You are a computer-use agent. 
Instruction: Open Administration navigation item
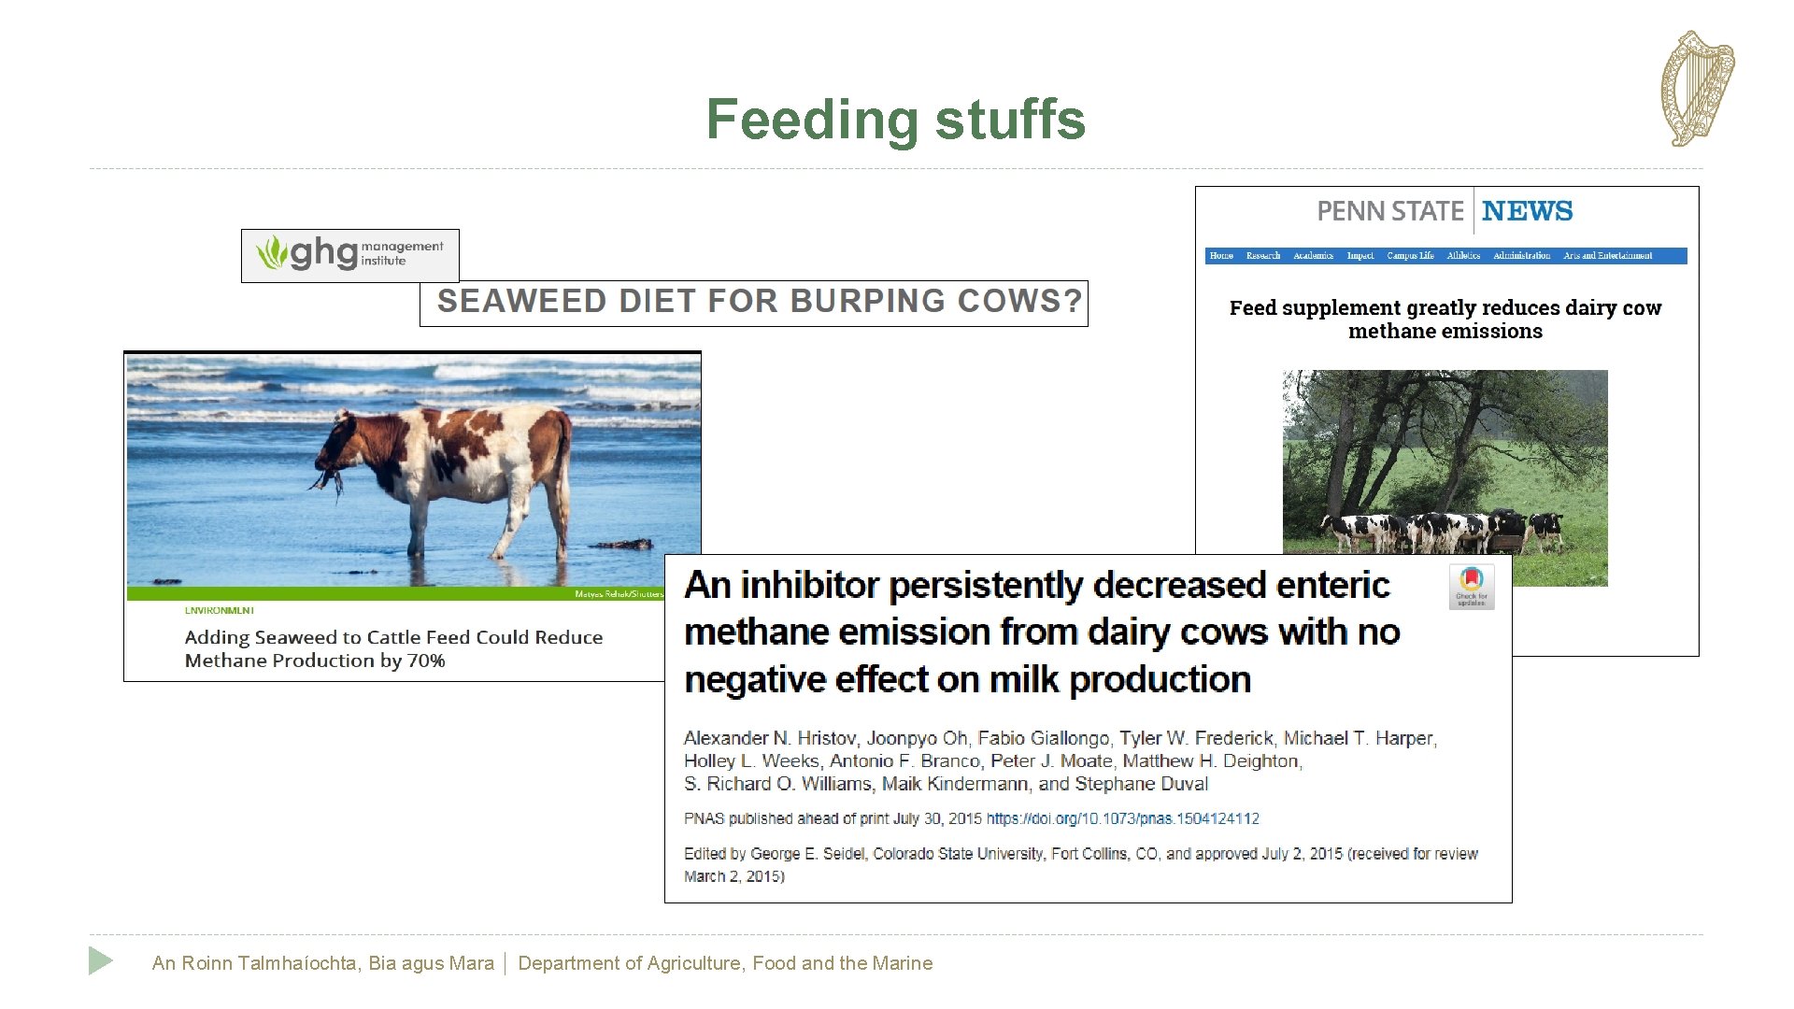click(x=1521, y=256)
